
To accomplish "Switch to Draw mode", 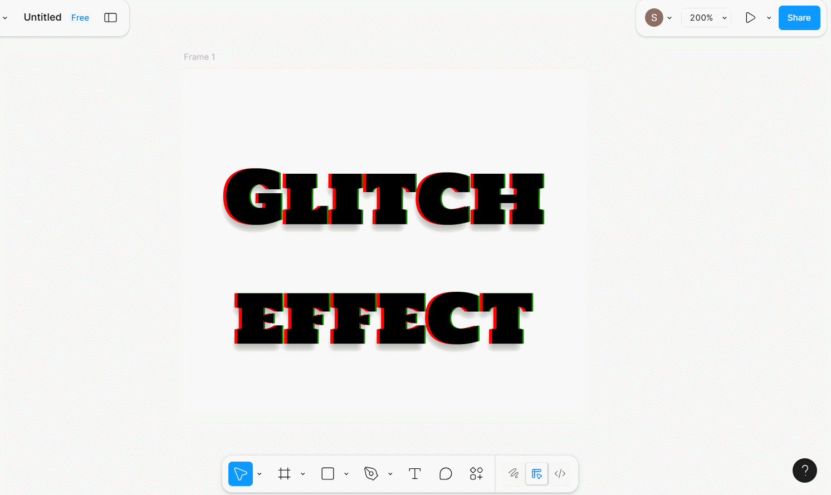I will coord(514,474).
